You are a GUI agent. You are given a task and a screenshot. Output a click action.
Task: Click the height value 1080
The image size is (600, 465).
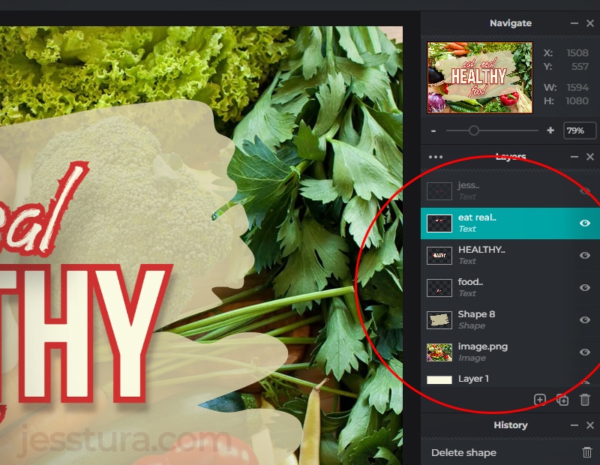[x=577, y=101]
